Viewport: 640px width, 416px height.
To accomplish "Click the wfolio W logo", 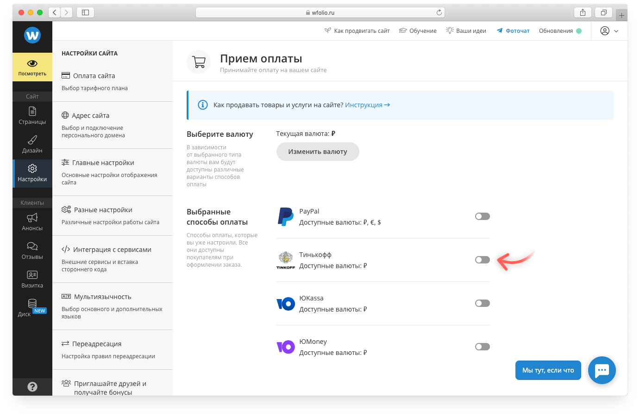I will coord(32,35).
